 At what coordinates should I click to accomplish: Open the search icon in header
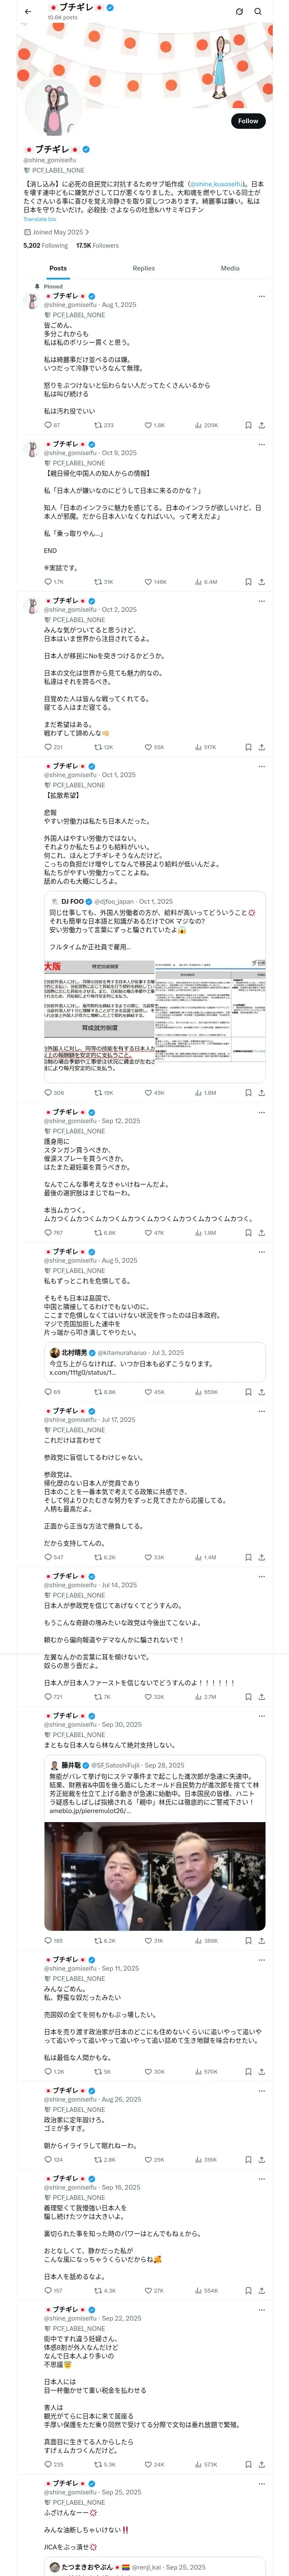[258, 11]
